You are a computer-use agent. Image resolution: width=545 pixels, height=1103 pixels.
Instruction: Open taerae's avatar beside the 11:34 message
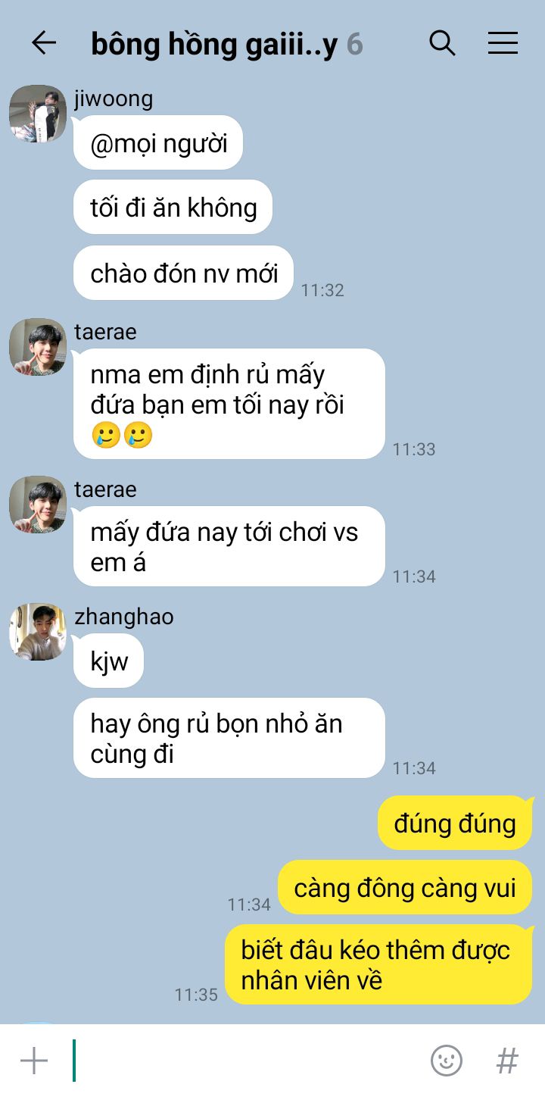(38, 505)
